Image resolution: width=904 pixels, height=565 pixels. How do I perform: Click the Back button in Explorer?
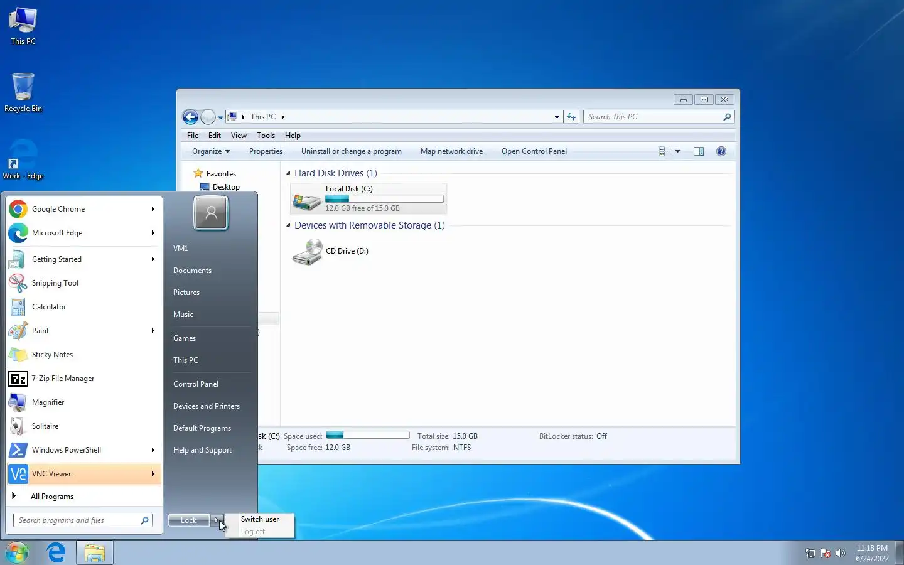click(x=190, y=117)
